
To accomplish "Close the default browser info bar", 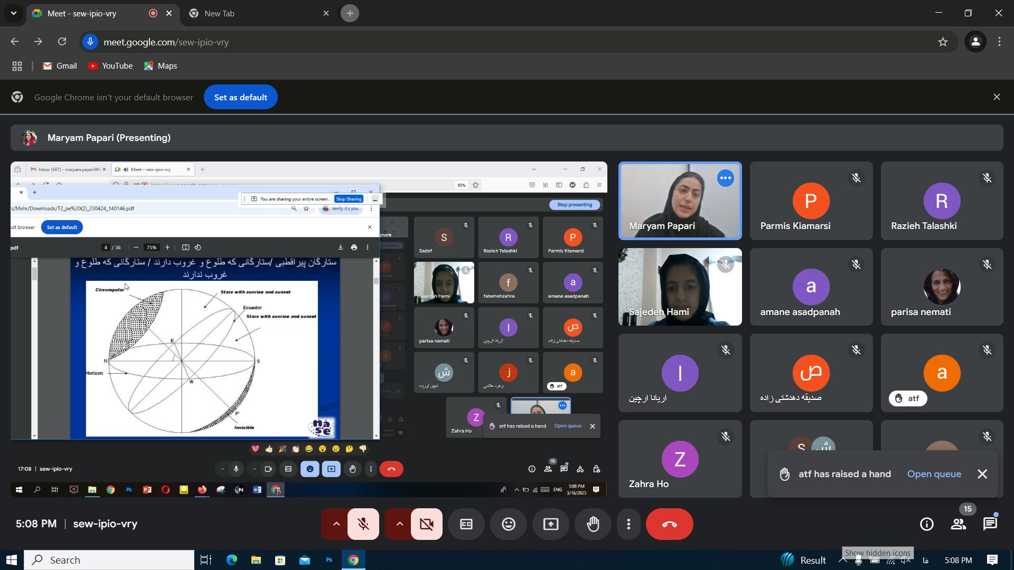I will [997, 97].
